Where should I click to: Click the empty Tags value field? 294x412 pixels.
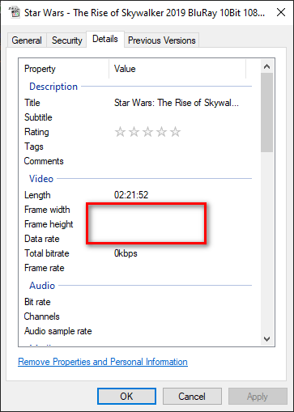click(x=181, y=147)
